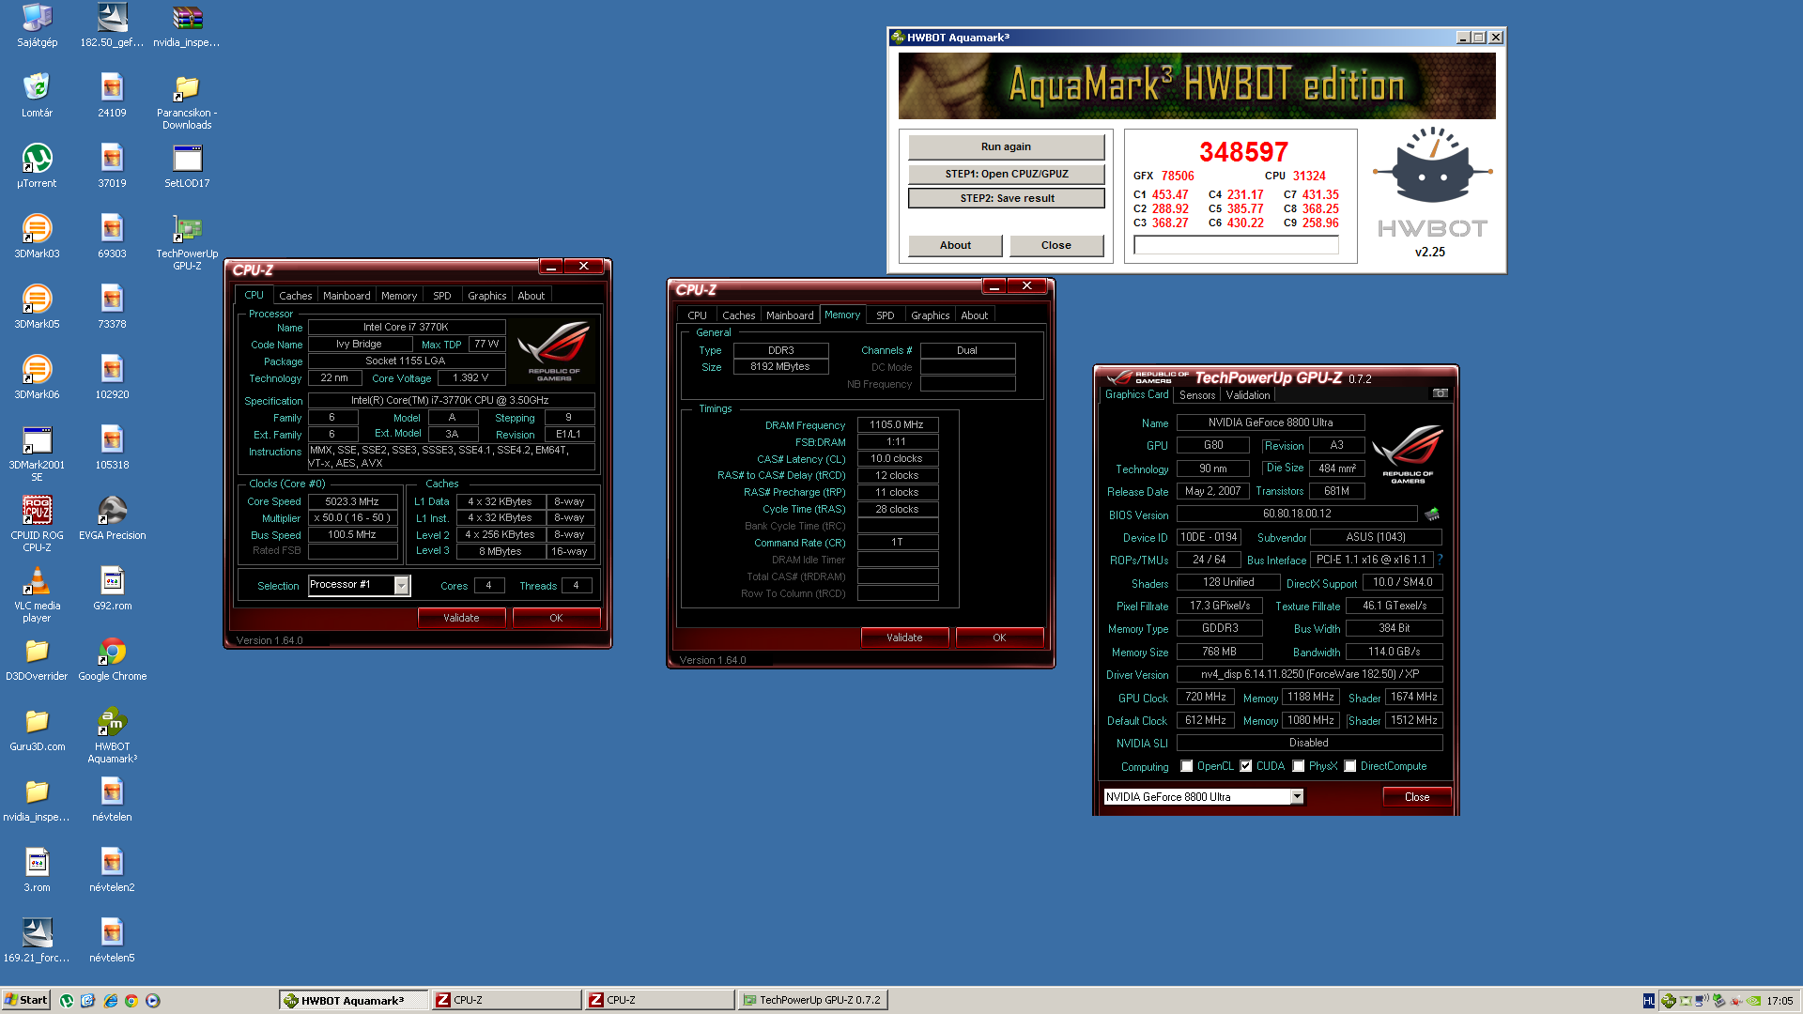Open the 182.50_gef installer icon
This screenshot has width=1803, height=1014.
(112, 25)
